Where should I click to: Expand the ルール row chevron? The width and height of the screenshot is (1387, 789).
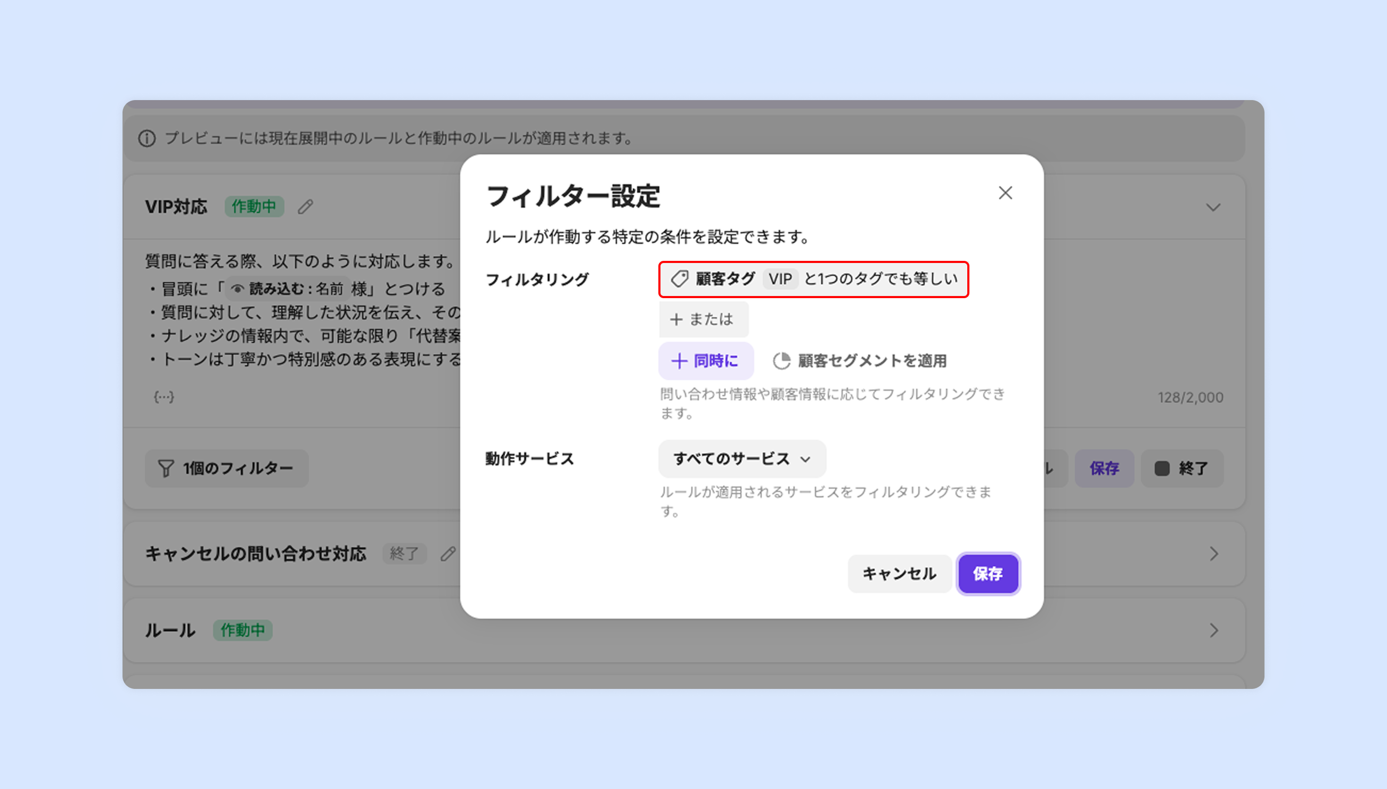1213,630
